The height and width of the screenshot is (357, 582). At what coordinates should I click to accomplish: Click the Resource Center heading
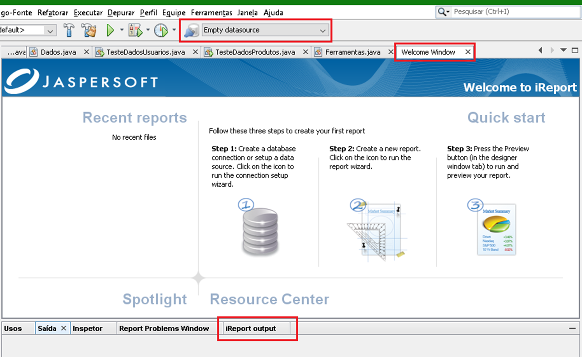coord(269,299)
